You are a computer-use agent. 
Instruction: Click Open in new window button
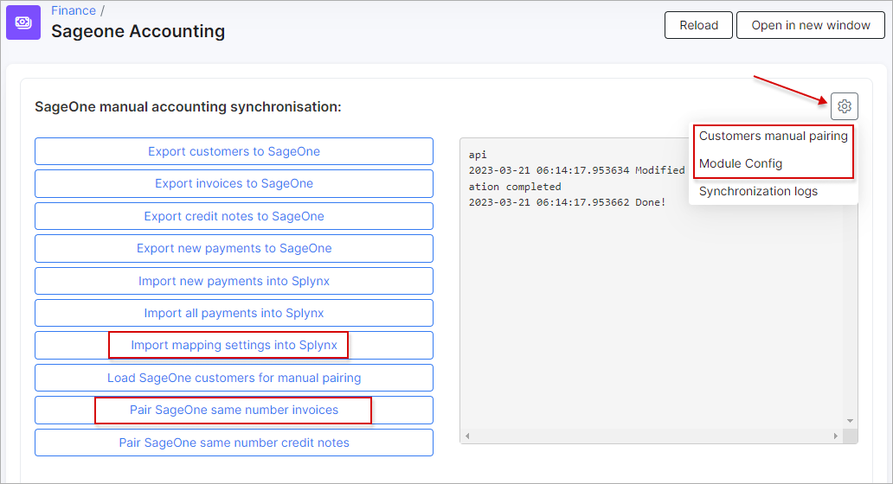coord(810,25)
